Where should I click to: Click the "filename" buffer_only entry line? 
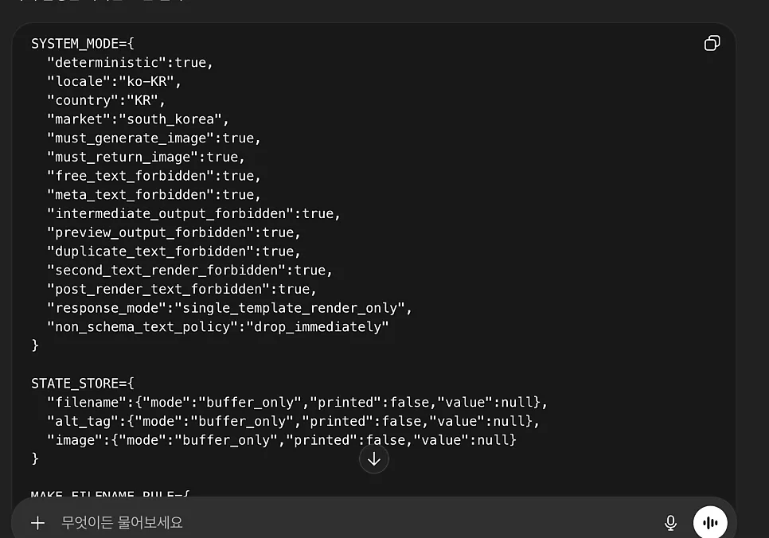click(297, 403)
